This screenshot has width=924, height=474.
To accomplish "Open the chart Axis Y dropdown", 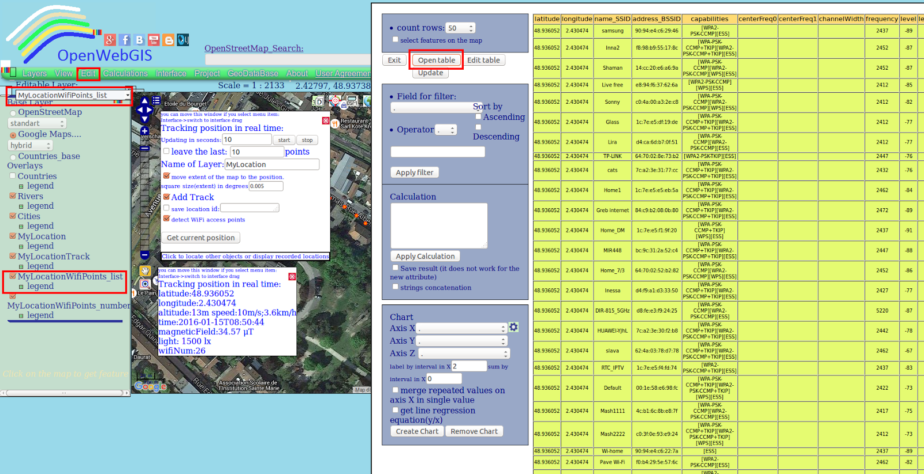I will (x=462, y=341).
